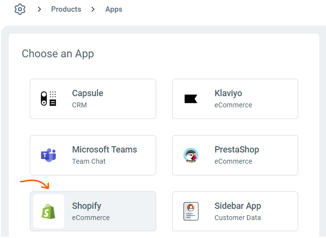Click the PrestaShop mascot icon
The width and height of the screenshot is (326, 238).
[191, 155]
